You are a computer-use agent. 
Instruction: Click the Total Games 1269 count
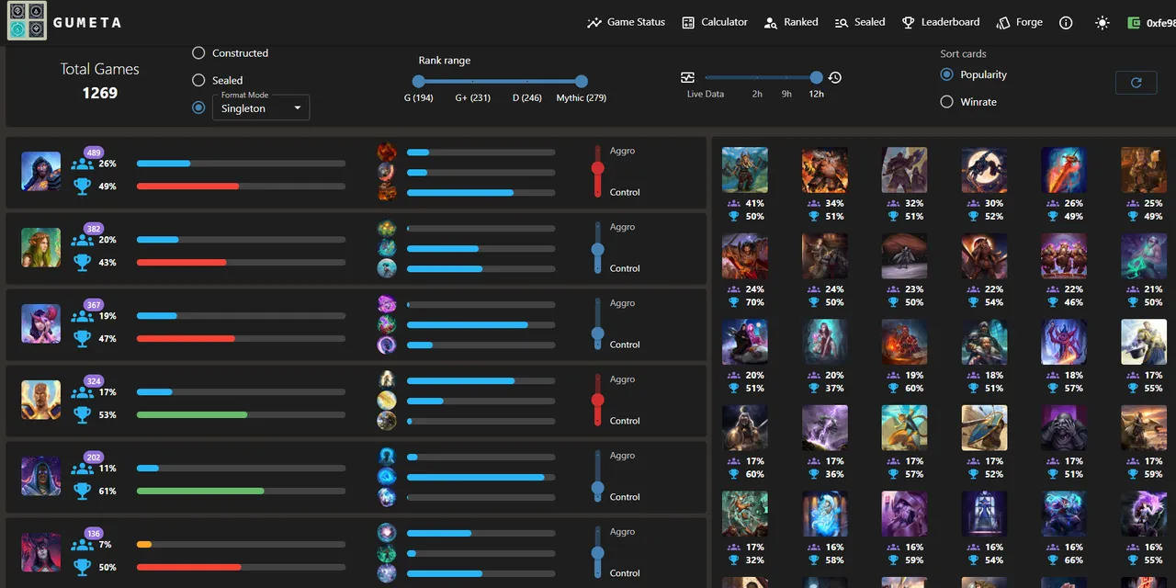99,93
